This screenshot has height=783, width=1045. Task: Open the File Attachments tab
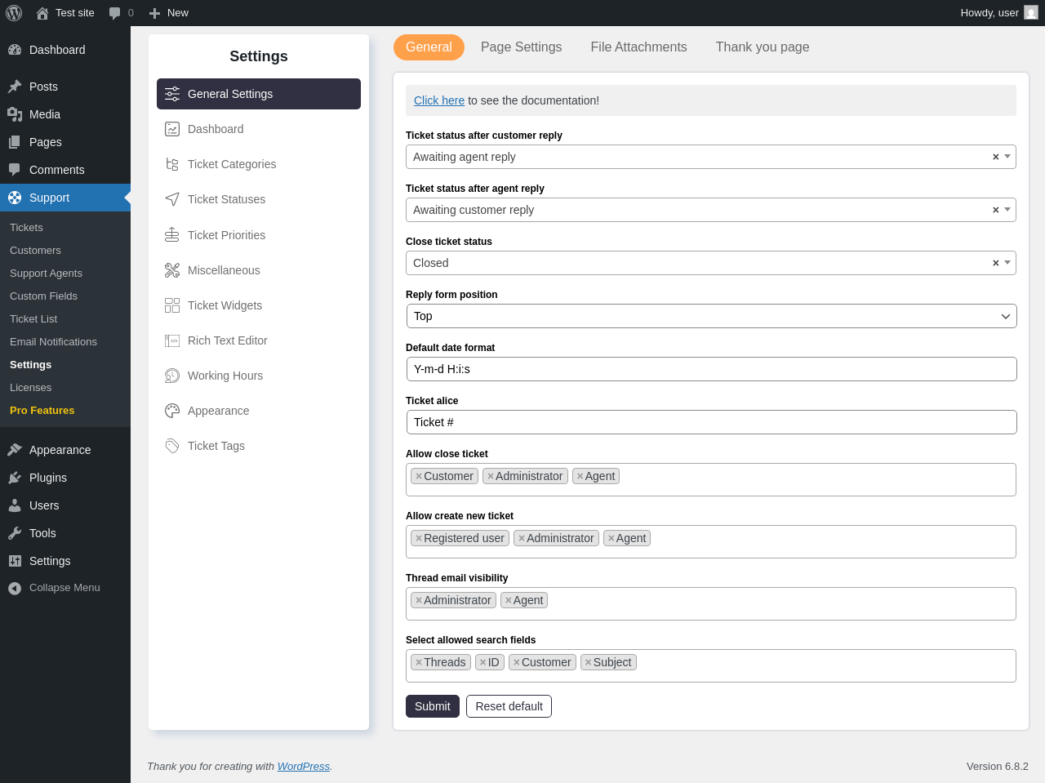pyautogui.click(x=638, y=47)
